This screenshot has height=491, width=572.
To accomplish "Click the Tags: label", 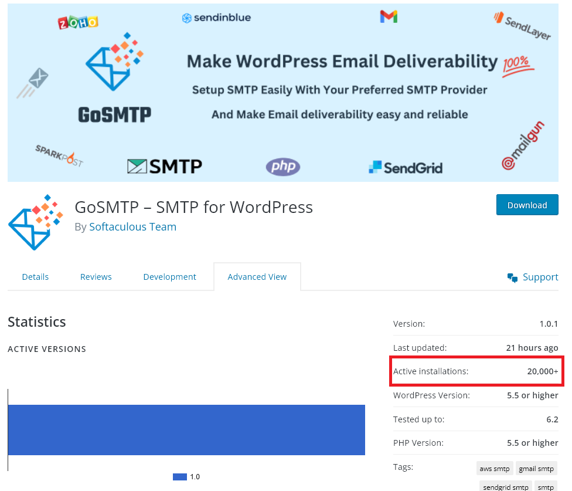I will (x=403, y=467).
